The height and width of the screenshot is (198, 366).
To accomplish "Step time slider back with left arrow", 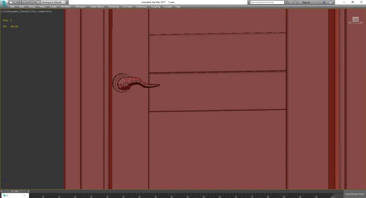I will pos(2,191).
